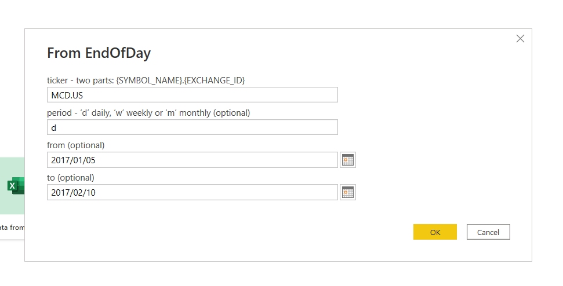563x286 pixels.
Task: Click the Excel icon behind the dialog
Action: (16, 186)
